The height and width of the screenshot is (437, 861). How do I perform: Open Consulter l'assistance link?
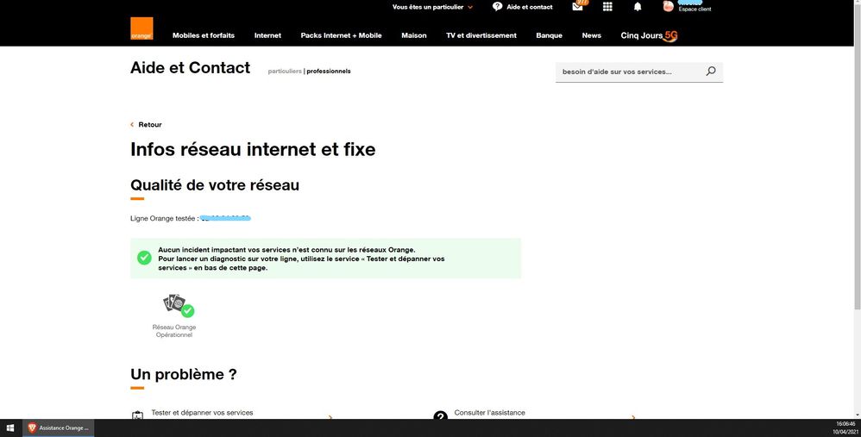(489, 413)
